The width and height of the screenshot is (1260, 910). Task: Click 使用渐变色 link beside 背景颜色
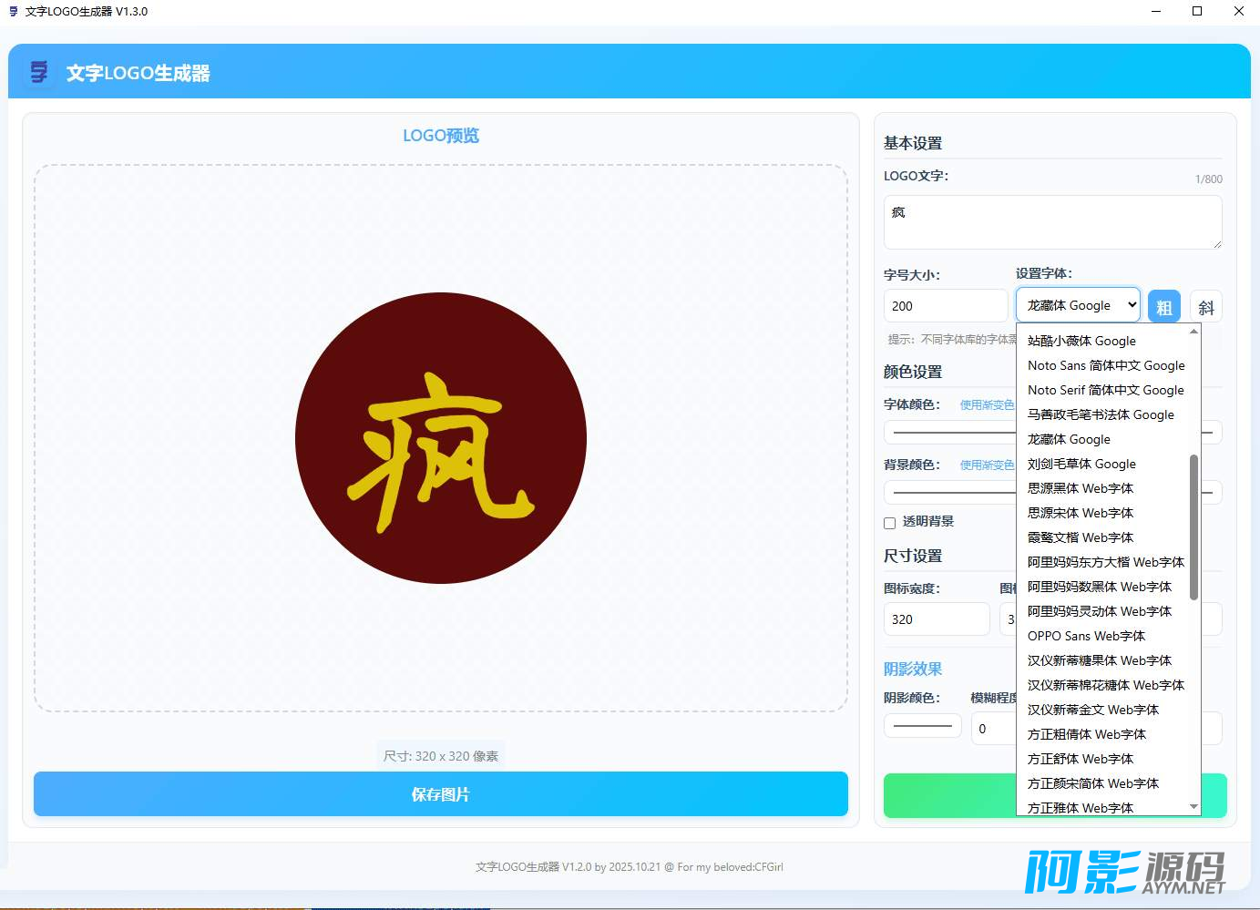986,465
